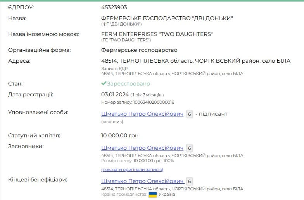The image size is (304, 200).
Task: Open Шматько Петро Олексійович under Уповноважені особи
Action: pyautogui.click(x=142, y=114)
